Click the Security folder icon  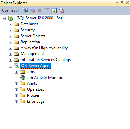pyautogui.click(x=16, y=30)
